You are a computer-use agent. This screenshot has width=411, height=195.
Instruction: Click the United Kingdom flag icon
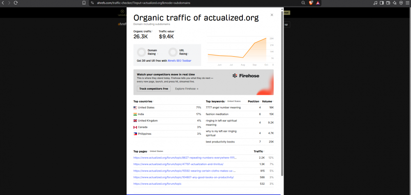tap(135, 121)
